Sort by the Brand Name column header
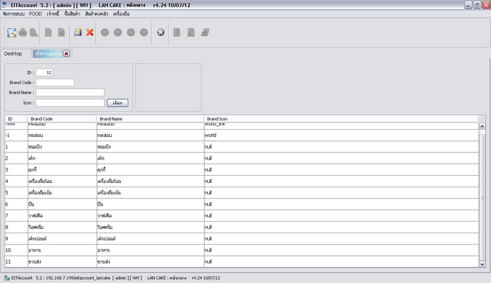Viewport: 491px width, 283px height. pos(151,119)
